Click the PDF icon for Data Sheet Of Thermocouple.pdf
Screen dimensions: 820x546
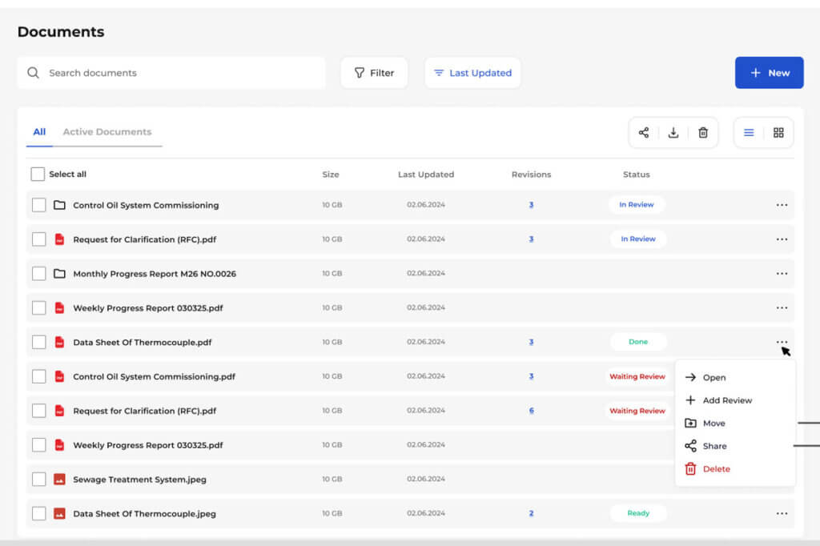[x=59, y=342]
